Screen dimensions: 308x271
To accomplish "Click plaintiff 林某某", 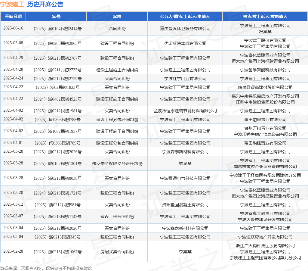I will pyautogui.click(x=185, y=164).
